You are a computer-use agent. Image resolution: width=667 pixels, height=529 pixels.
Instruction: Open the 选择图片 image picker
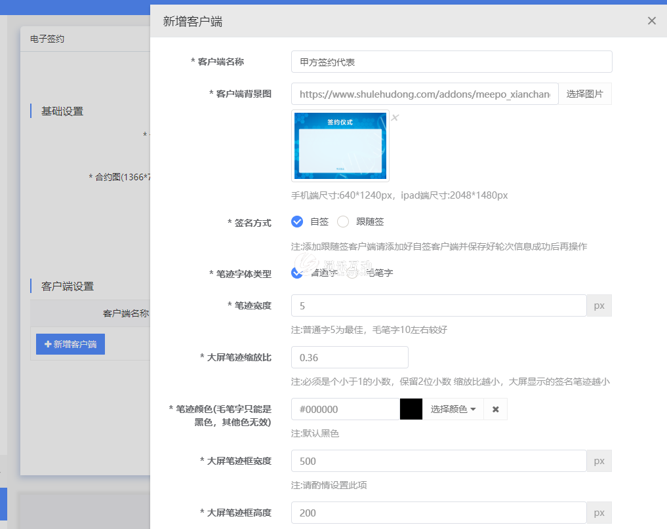(x=584, y=94)
